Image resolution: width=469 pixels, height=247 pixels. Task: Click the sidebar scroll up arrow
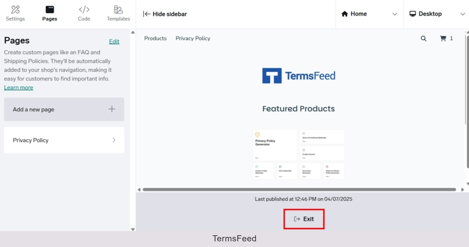133,32
